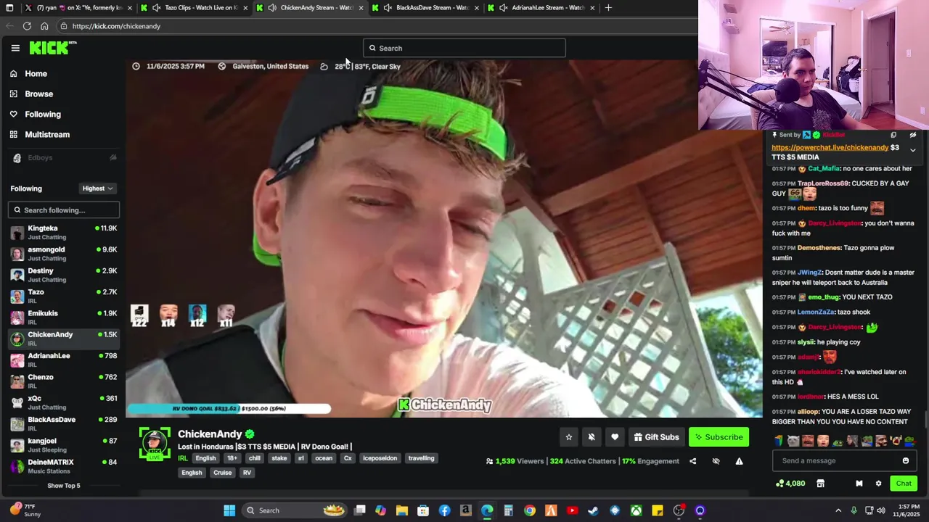
Task: Open File Explorer from the taskbar
Action: point(401,510)
